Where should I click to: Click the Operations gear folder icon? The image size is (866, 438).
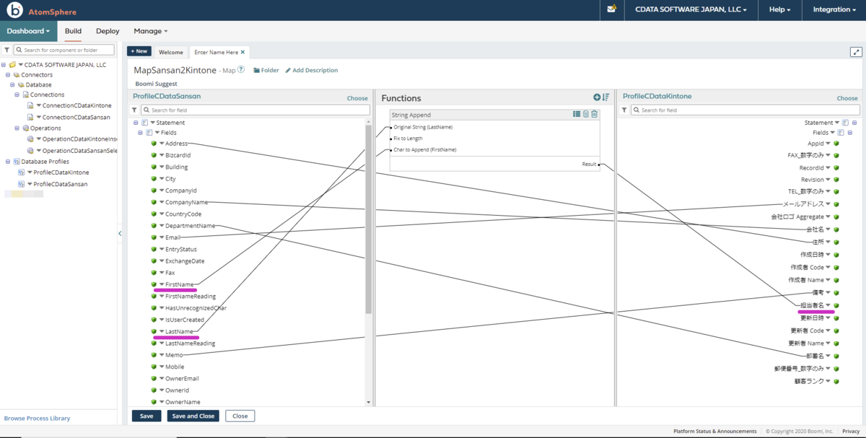(x=25, y=128)
